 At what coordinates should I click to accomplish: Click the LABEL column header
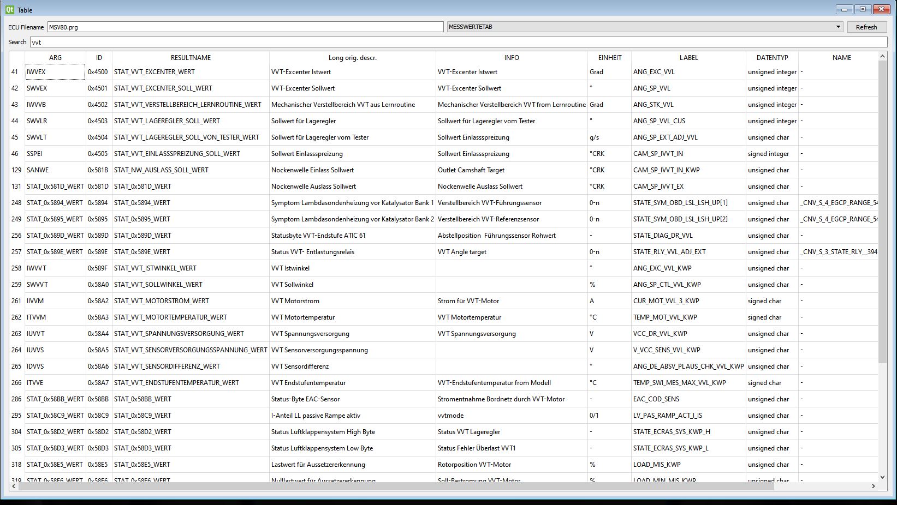pyautogui.click(x=688, y=57)
